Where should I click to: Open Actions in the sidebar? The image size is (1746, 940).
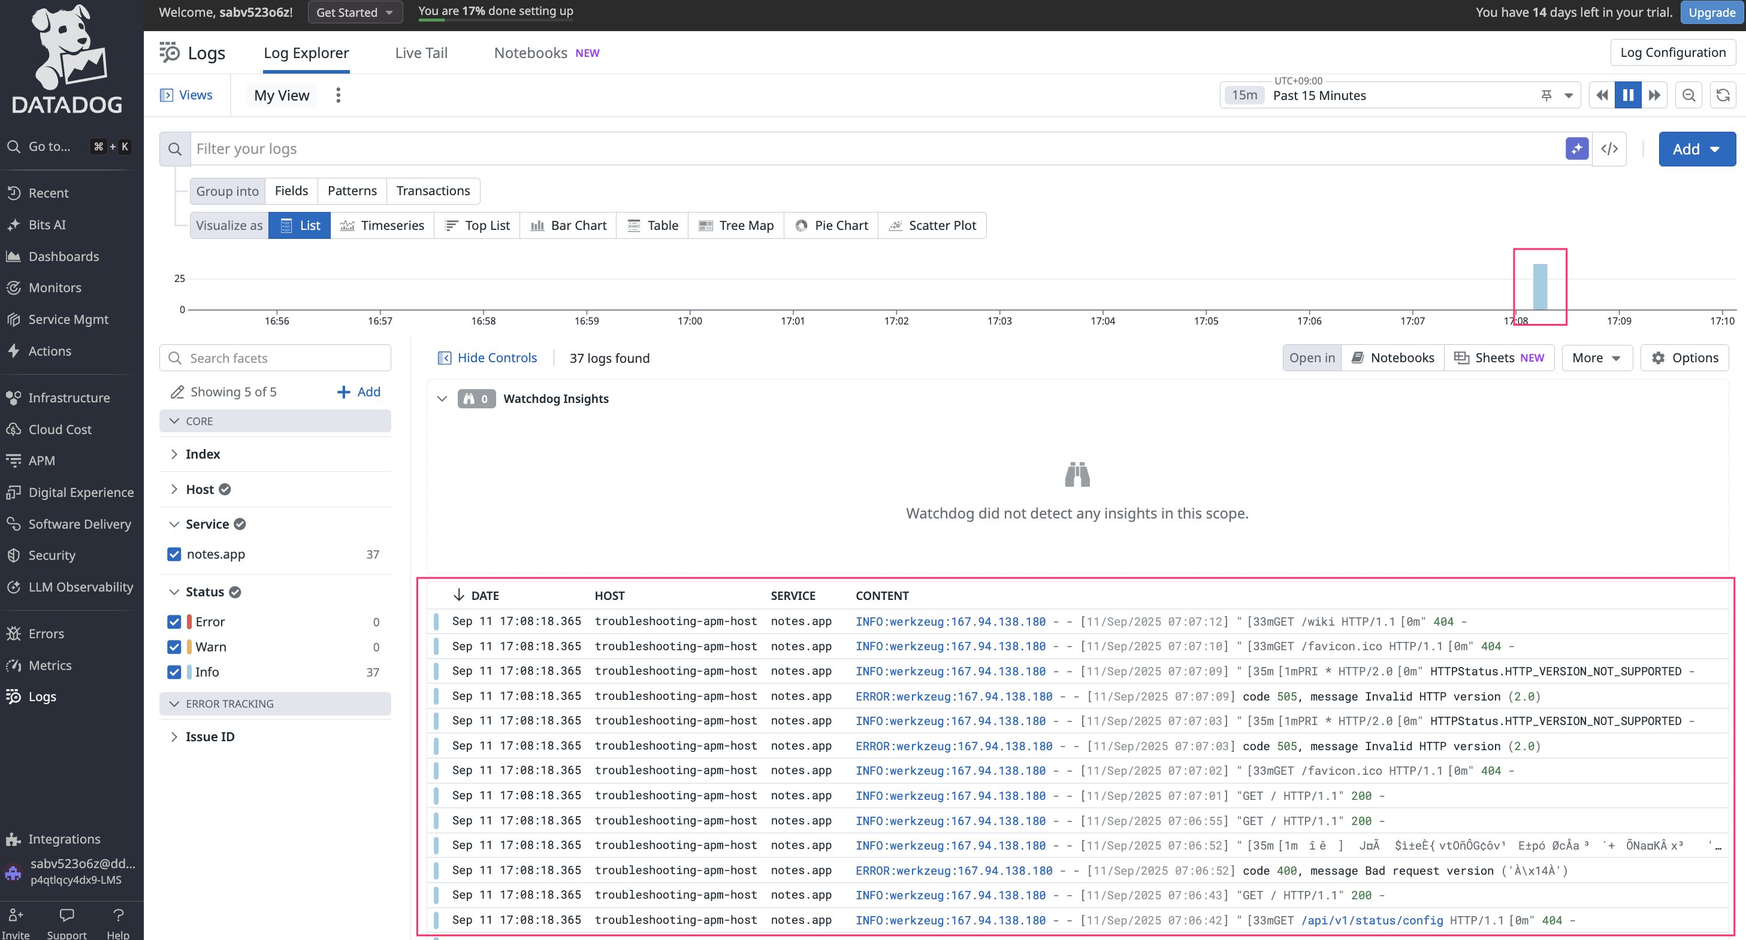pyautogui.click(x=50, y=351)
